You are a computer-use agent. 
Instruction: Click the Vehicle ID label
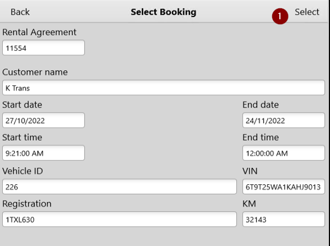(x=22, y=171)
